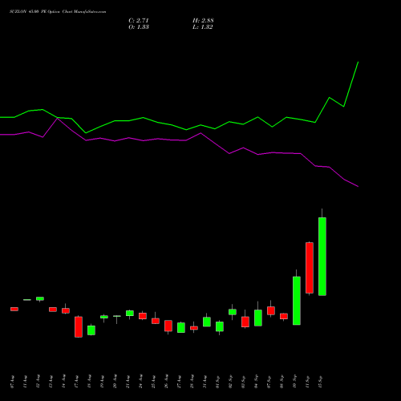This screenshot has width=401, height=401.
Task: Select the green candle above 10 Sep
Action: 297,301
